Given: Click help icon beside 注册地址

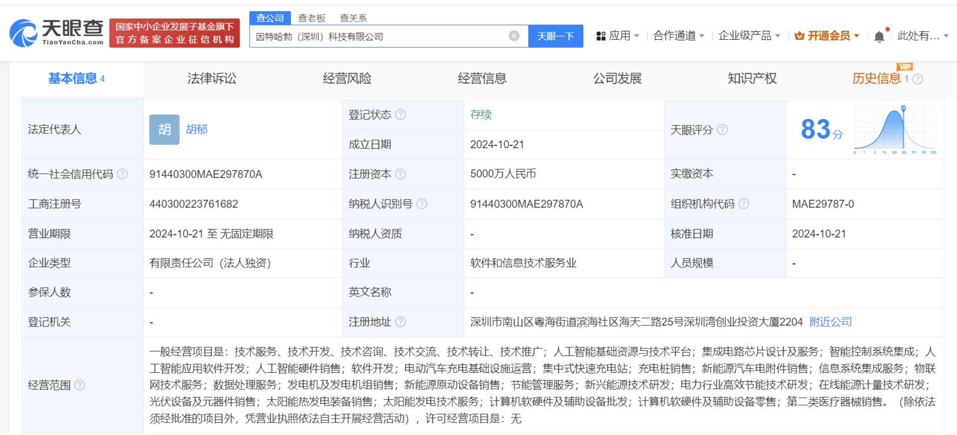Looking at the screenshot, I should point(401,322).
